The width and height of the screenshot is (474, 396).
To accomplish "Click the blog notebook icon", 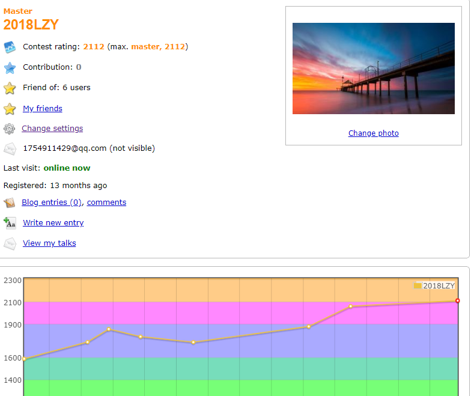I will 10,203.
